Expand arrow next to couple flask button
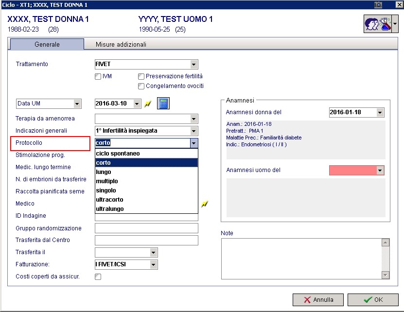Image resolution: width=404 pixels, height=312 pixels. point(395,24)
